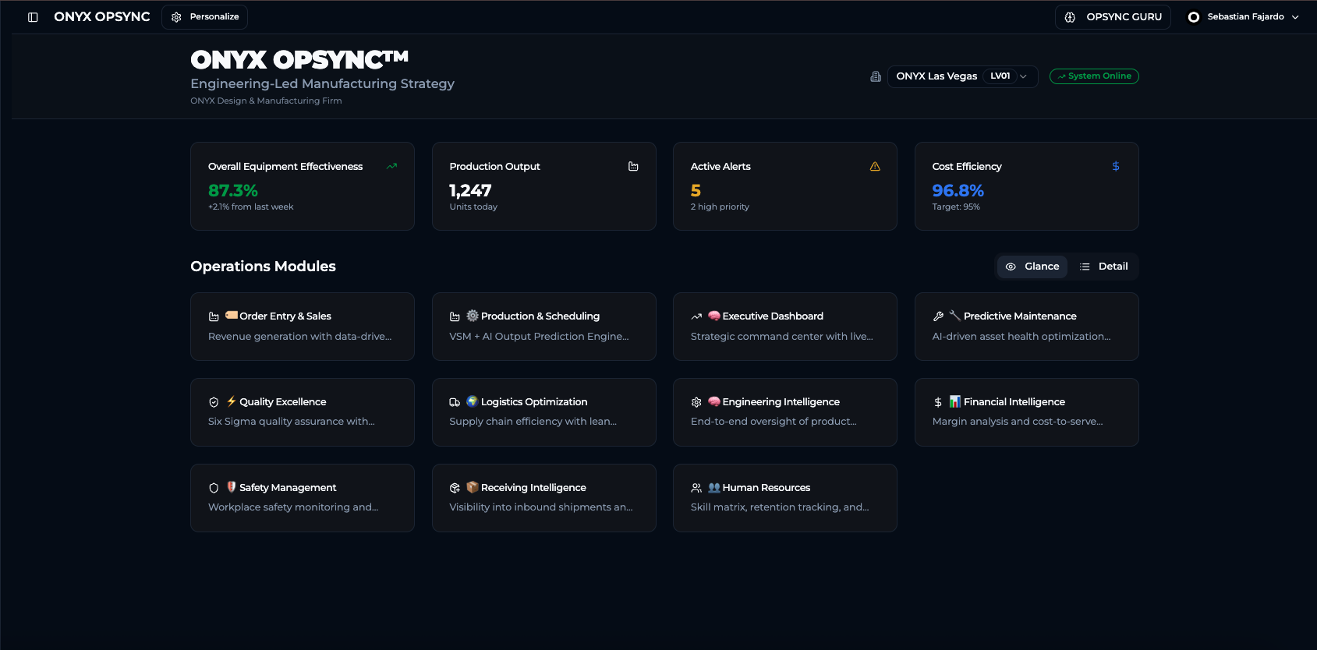Switch to Detail view

[x=1103, y=267]
